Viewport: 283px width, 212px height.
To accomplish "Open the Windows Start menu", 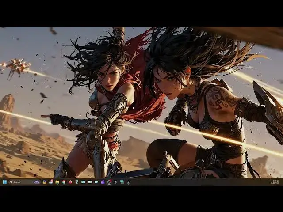I will [5, 182].
